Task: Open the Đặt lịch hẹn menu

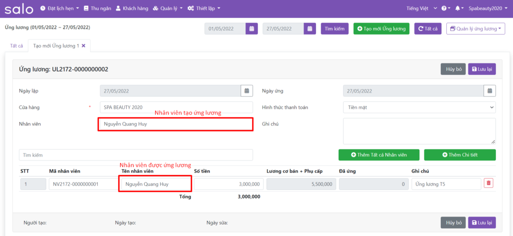Action: coord(59,8)
